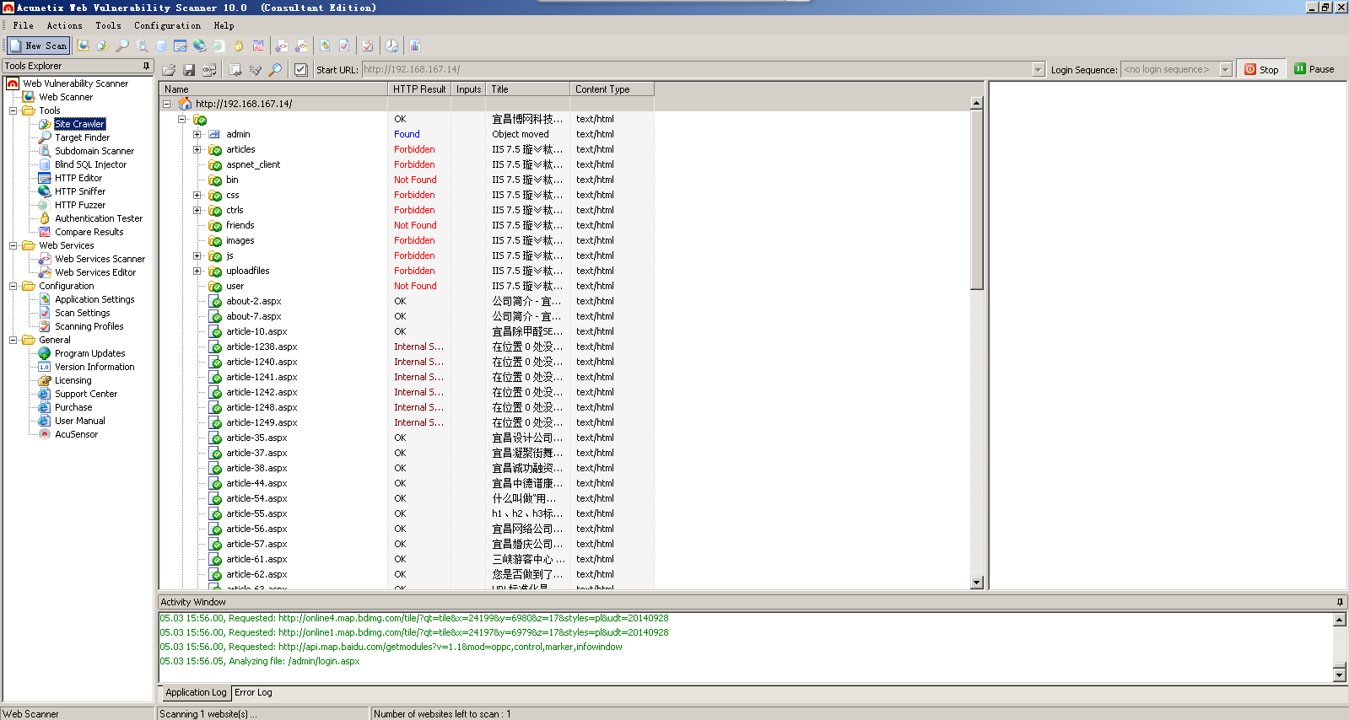Screen dimensions: 1349x720
Task: Toggle the Tools Explorer pin
Action: click(146, 66)
